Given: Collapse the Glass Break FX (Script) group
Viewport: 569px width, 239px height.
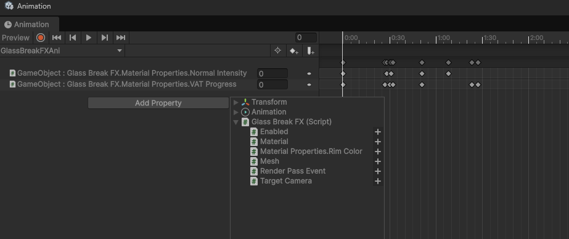Looking at the screenshot, I should 236,122.
